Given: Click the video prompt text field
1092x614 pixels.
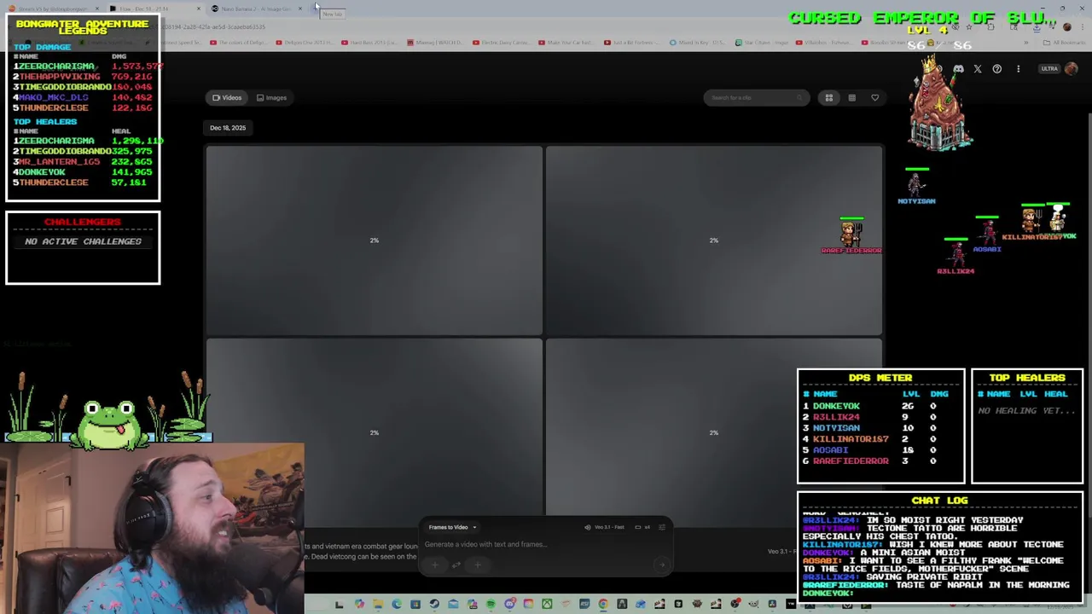Looking at the screenshot, I should [544, 544].
